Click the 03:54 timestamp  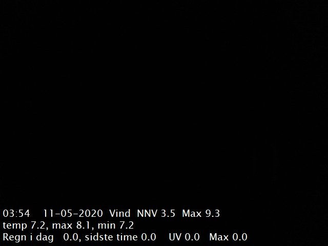coord(16,214)
